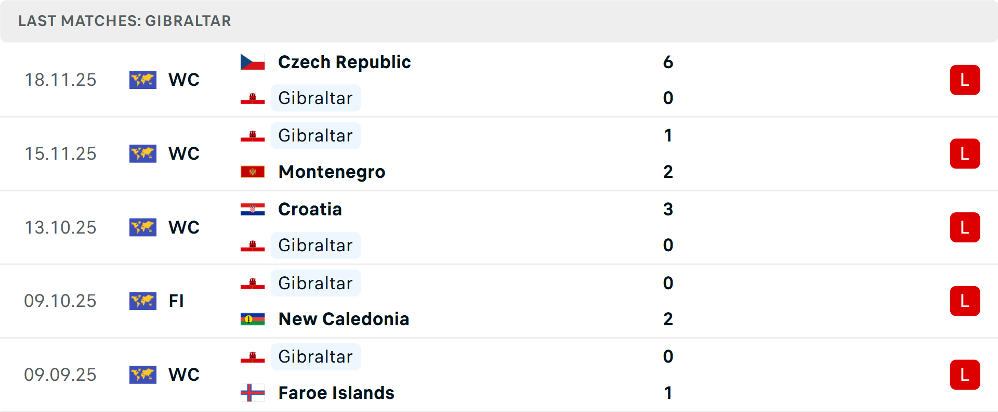The image size is (998, 412).
Task: Click the world map icon for 18.11.25 match
Action: tap(143, 80)
